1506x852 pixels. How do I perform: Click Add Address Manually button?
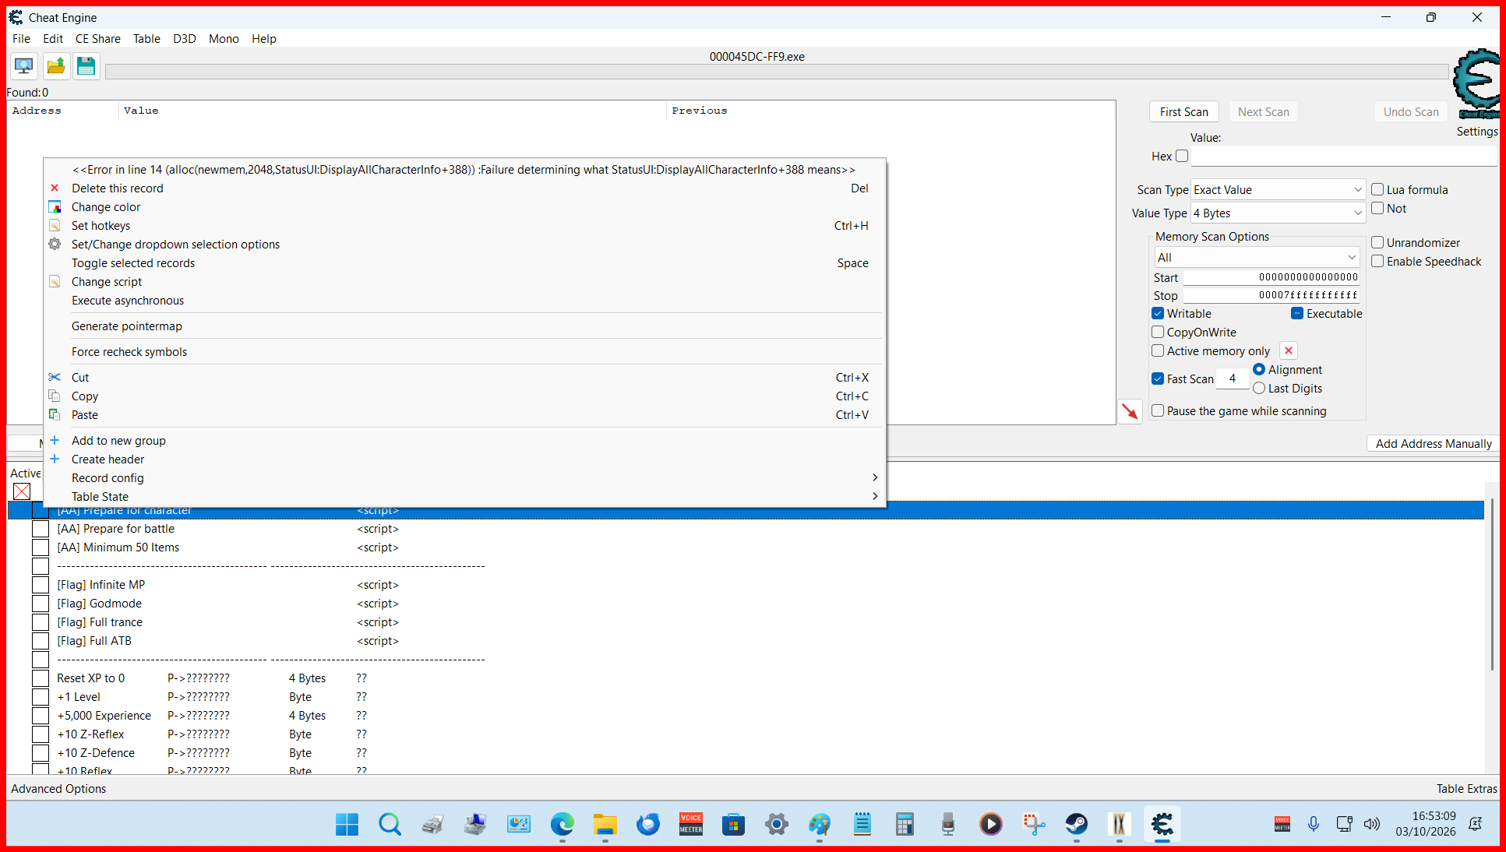[1434, 444]
